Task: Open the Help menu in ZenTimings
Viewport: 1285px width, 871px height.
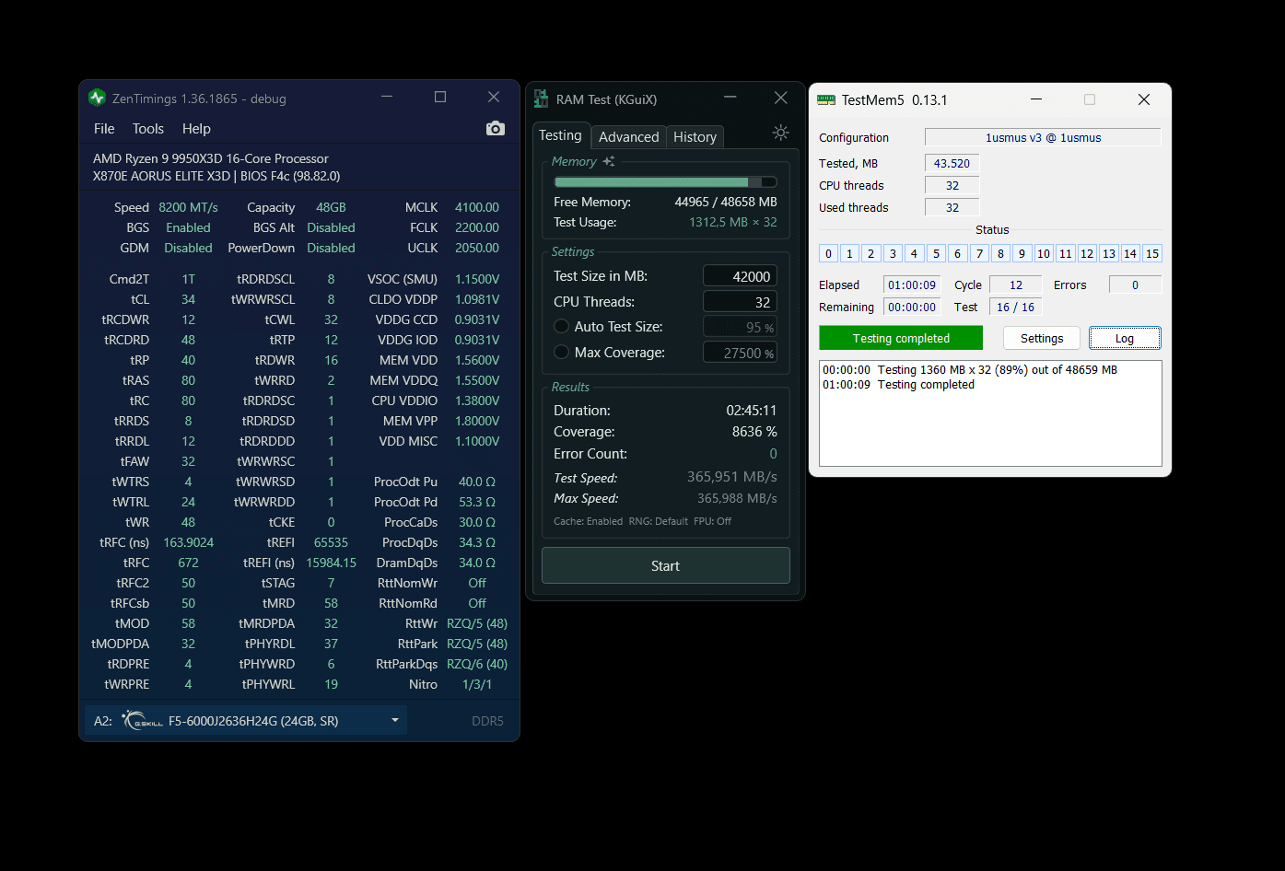Action: click(x=196, y=129)
